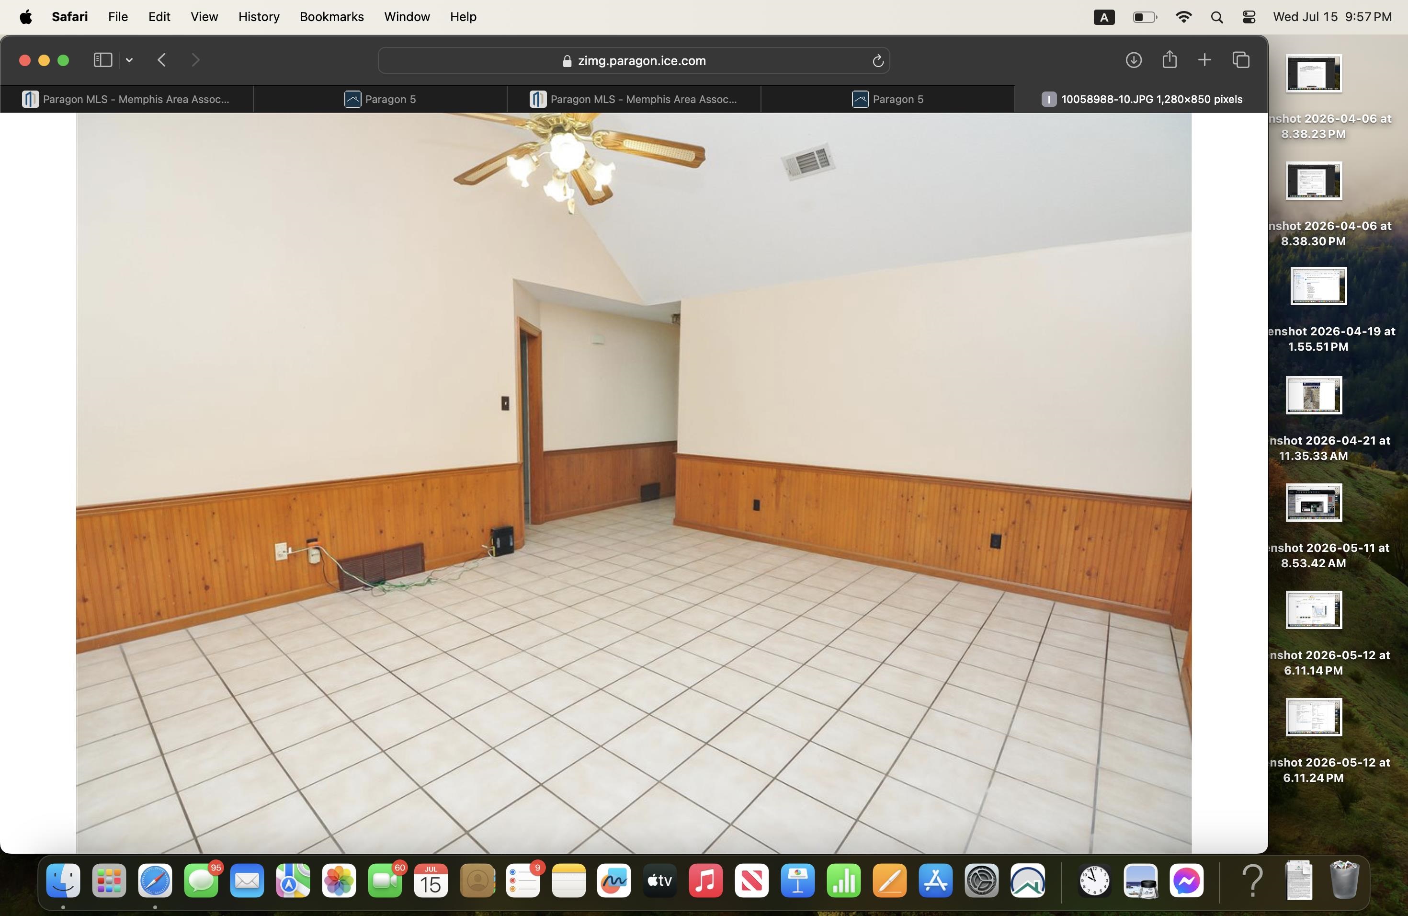The image size is (1408, 916).
Task: Open the Safari app menu
Action: pos(70,17)
